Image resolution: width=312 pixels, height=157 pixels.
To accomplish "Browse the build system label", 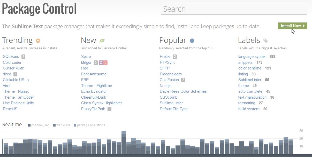I will pyautogui.click(x=249, y=109).
